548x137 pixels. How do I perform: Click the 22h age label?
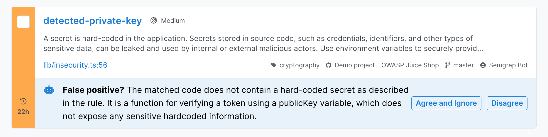click(x=23, y=112)
